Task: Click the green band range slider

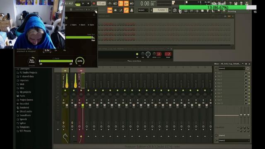Action: pyautogui.click(x=56, y=61)
